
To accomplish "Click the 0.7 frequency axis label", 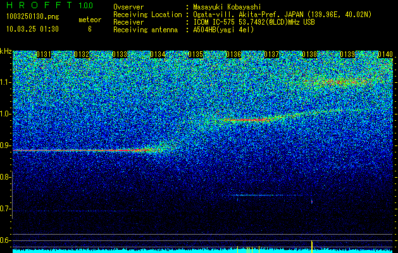I will point(5,209).
